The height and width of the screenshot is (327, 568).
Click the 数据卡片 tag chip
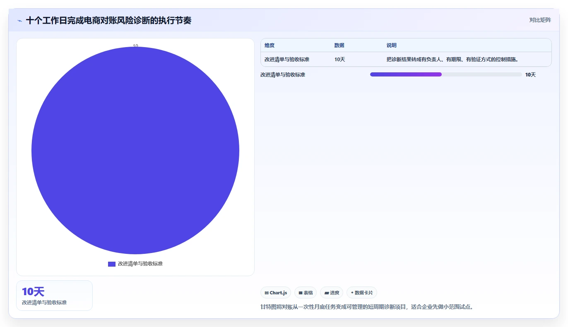[x=362, y=293]
